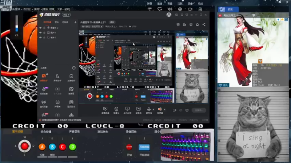291x163 pixels.
Task: Open the hamburger menu in 直播伴侣 title bar
Action: pos(192,15)
